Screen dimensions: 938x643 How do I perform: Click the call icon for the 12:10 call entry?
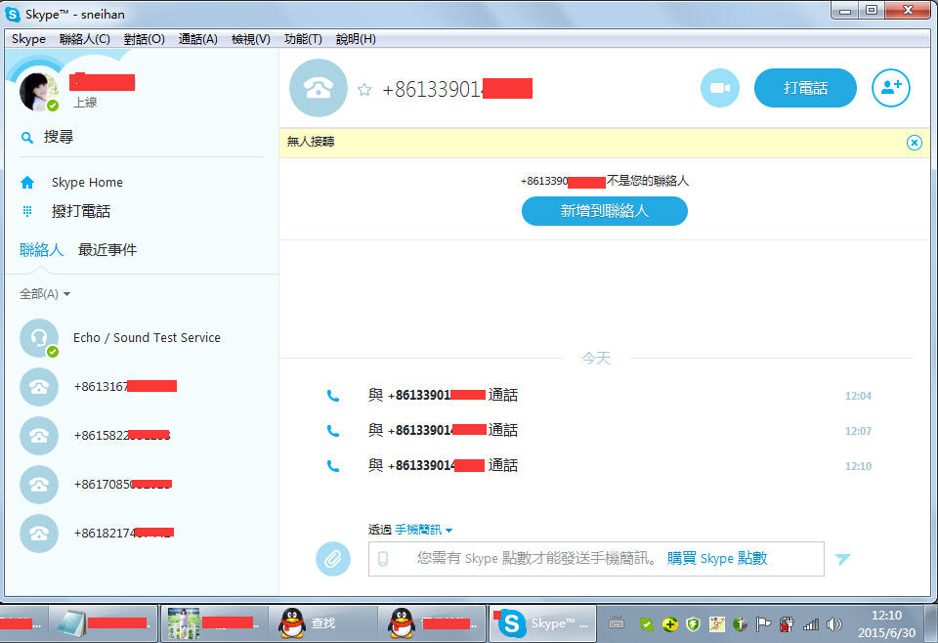[333, 466]
